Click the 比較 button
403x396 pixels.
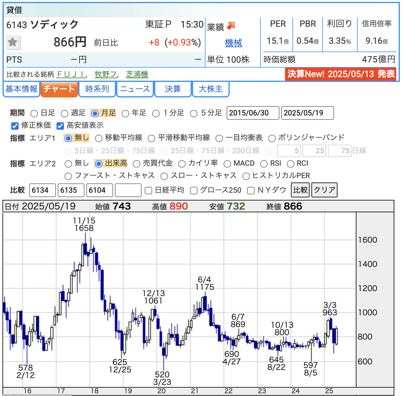(x=300, y=190)
